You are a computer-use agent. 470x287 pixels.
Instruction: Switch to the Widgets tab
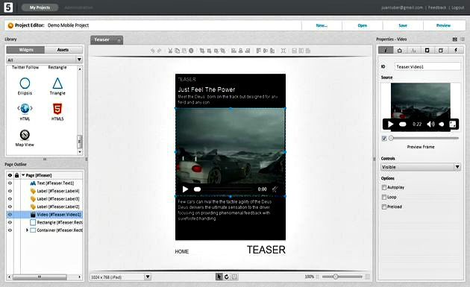26,50
